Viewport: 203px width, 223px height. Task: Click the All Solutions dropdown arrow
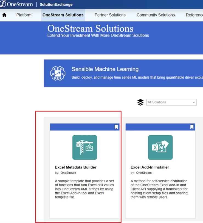tap(194, 102)
